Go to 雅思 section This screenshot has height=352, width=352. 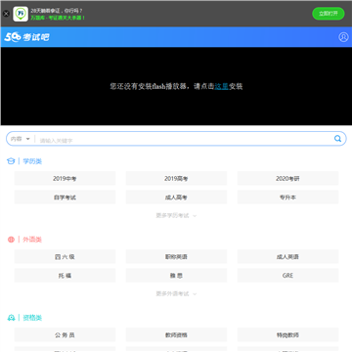176,276
